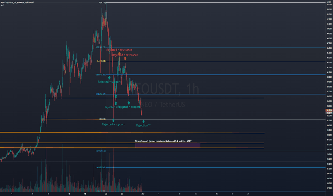Select the green up arrow above the 'Rejection???' text

pyautogui.click(x=144, y=121)
